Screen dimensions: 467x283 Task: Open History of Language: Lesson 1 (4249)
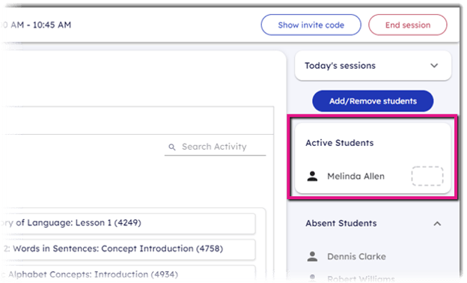tap(127, 223)
